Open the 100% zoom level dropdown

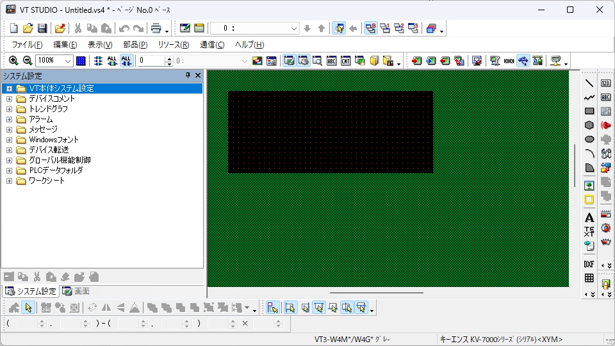pos(68,61)
